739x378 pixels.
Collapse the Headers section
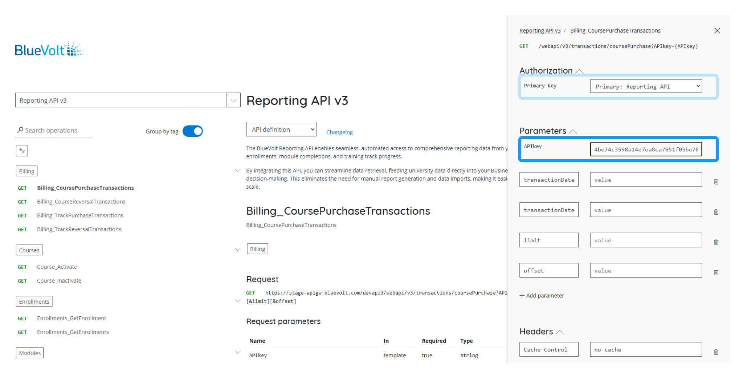[560, 332]
